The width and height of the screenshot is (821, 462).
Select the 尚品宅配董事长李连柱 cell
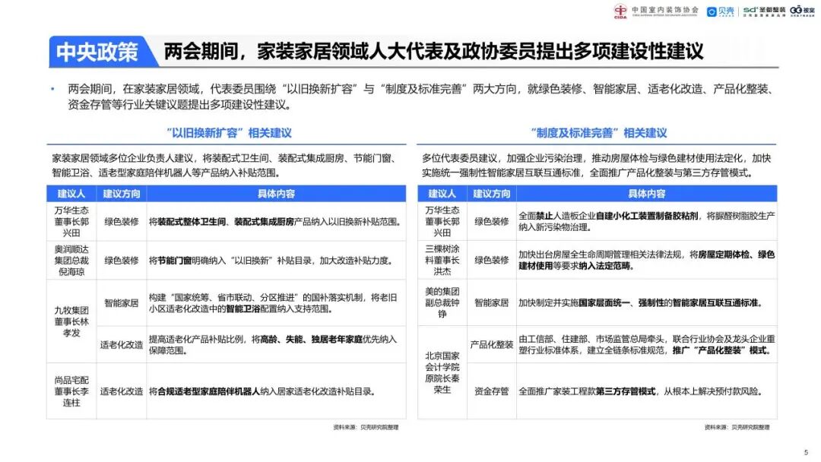71,391
